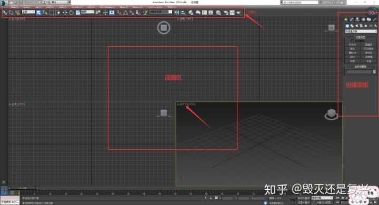Click the 平面 plane button
The height and width of the screenshot is (205, 379).
tap(368, 61)
